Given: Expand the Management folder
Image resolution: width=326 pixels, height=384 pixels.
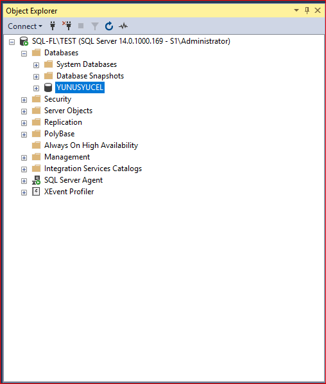Looking at the screenshot, I should tap(24, 158).
